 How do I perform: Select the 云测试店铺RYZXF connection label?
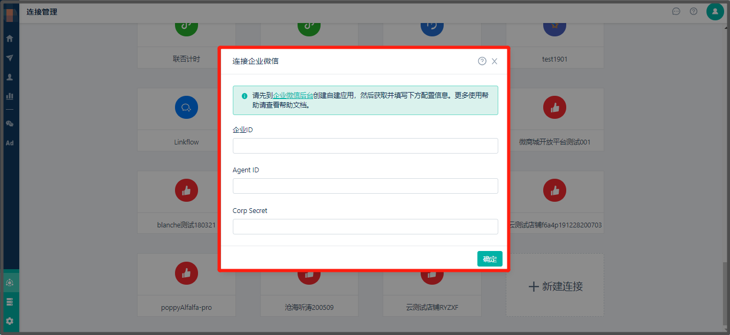(432, 308)
